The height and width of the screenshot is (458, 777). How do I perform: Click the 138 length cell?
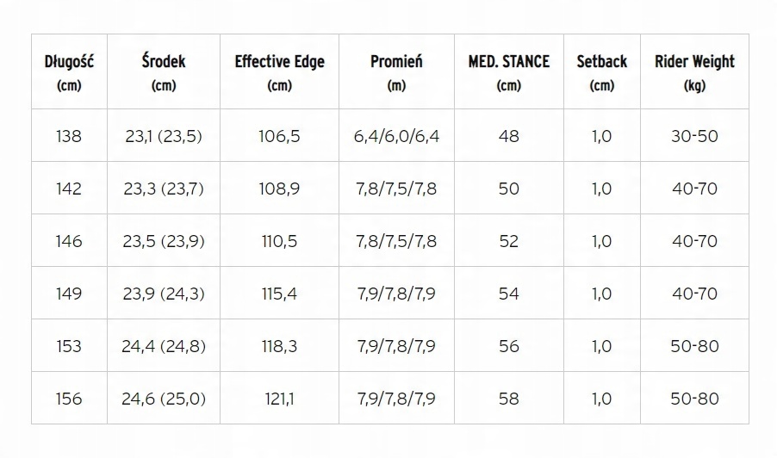point(69,136)
